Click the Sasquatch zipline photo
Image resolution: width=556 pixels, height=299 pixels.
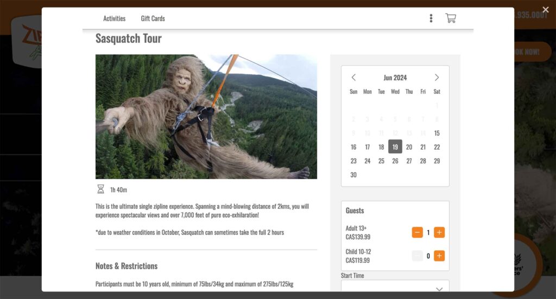(x=206, y=117)
